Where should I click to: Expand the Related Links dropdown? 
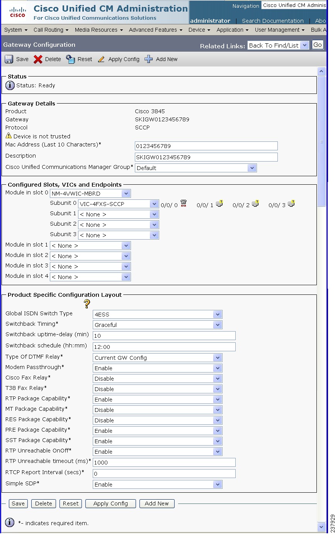click(304, 45)
